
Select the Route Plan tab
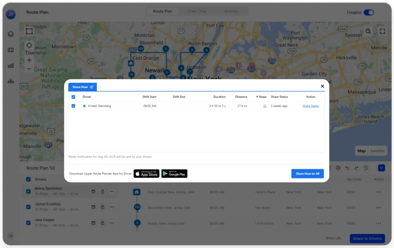click(162, 11)
